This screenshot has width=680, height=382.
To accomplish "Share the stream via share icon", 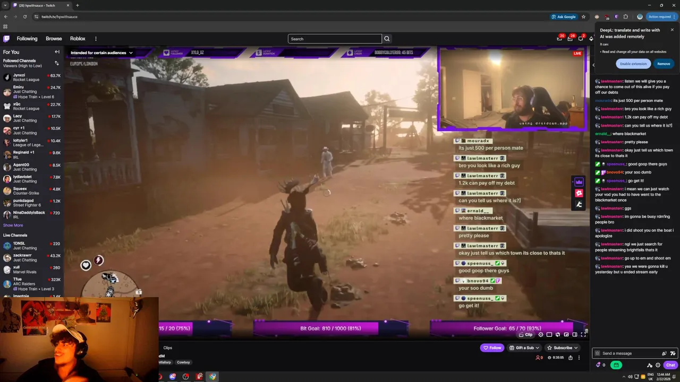I will pyautogui.click(x=571, y=358).
